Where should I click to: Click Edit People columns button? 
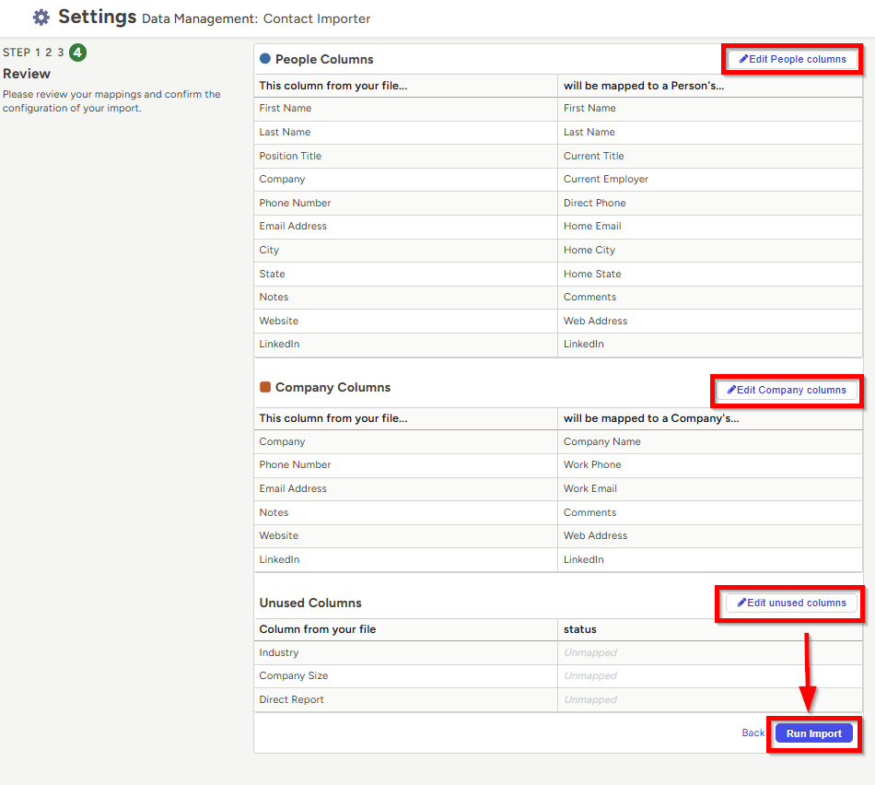pyautogui.click(x=792, y=59)
